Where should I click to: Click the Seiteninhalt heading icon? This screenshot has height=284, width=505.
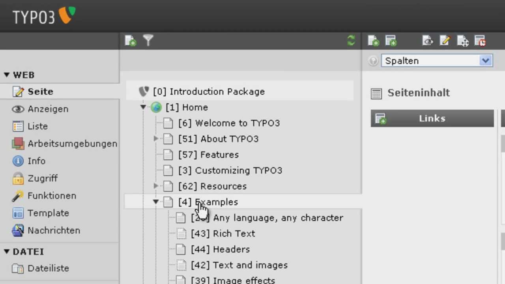(x=376, y=93)
